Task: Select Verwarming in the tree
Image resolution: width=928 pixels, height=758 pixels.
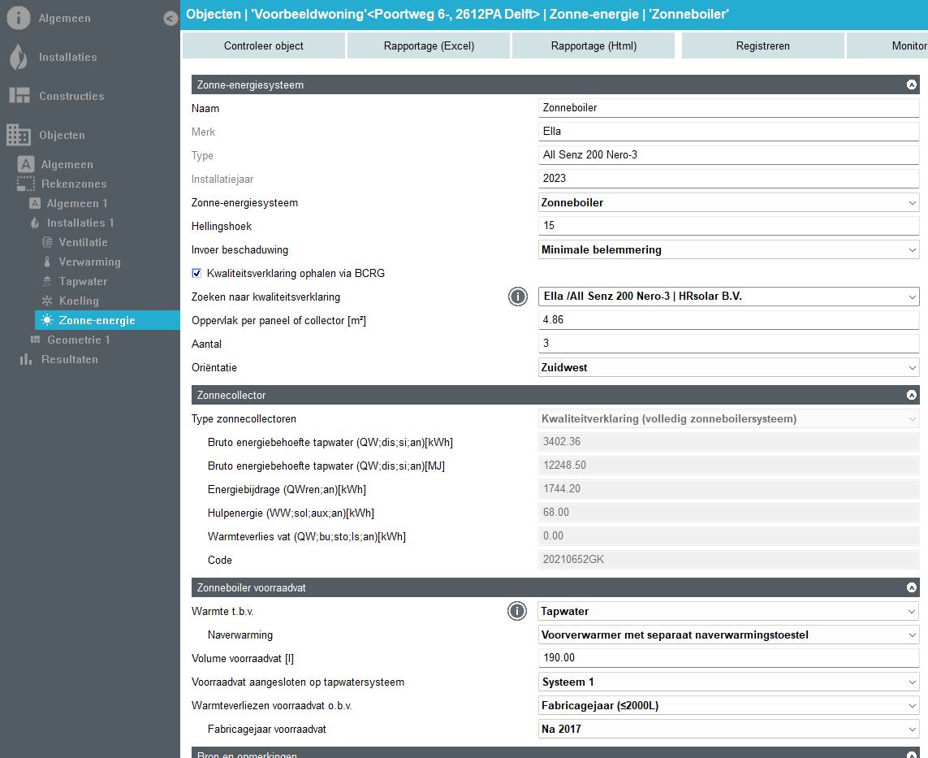Action: pos(89,262)
